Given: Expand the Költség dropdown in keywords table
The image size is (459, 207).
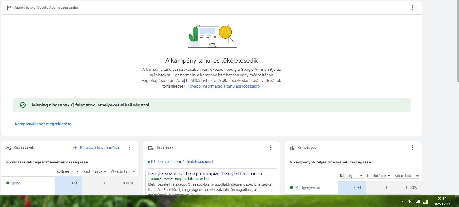Looking at the screenshot, I should coord(78,171).
